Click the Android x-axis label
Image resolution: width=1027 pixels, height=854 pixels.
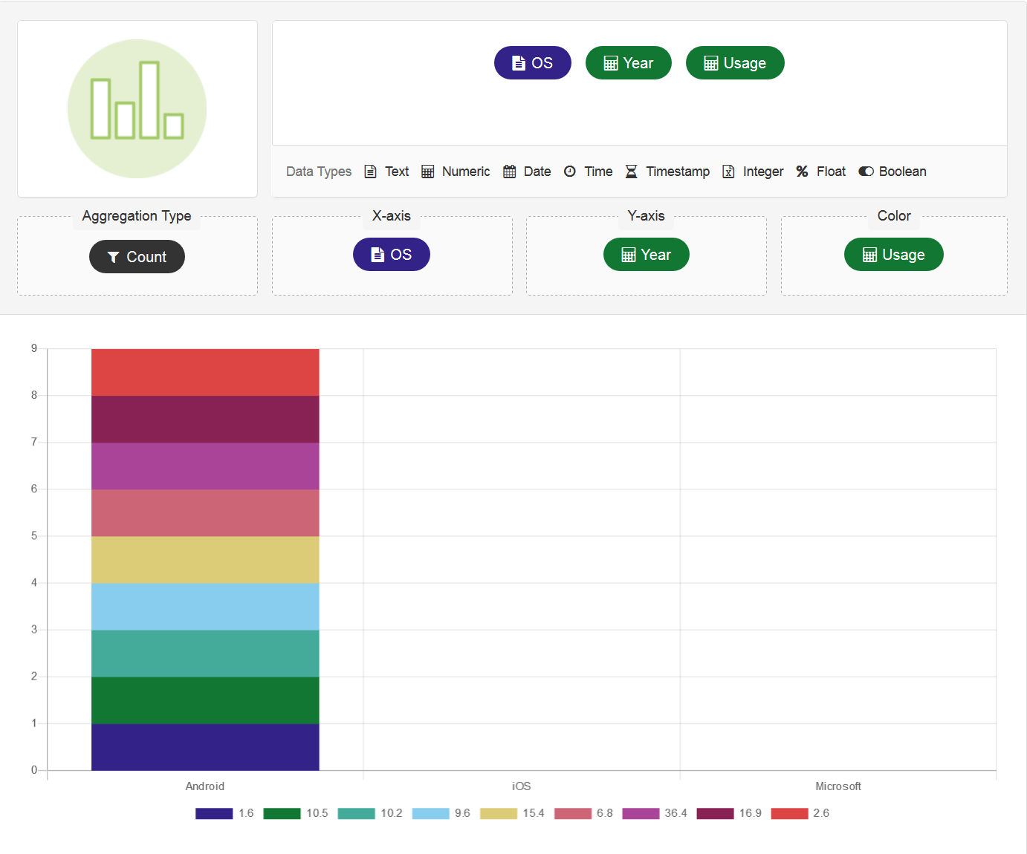point(205,786)
